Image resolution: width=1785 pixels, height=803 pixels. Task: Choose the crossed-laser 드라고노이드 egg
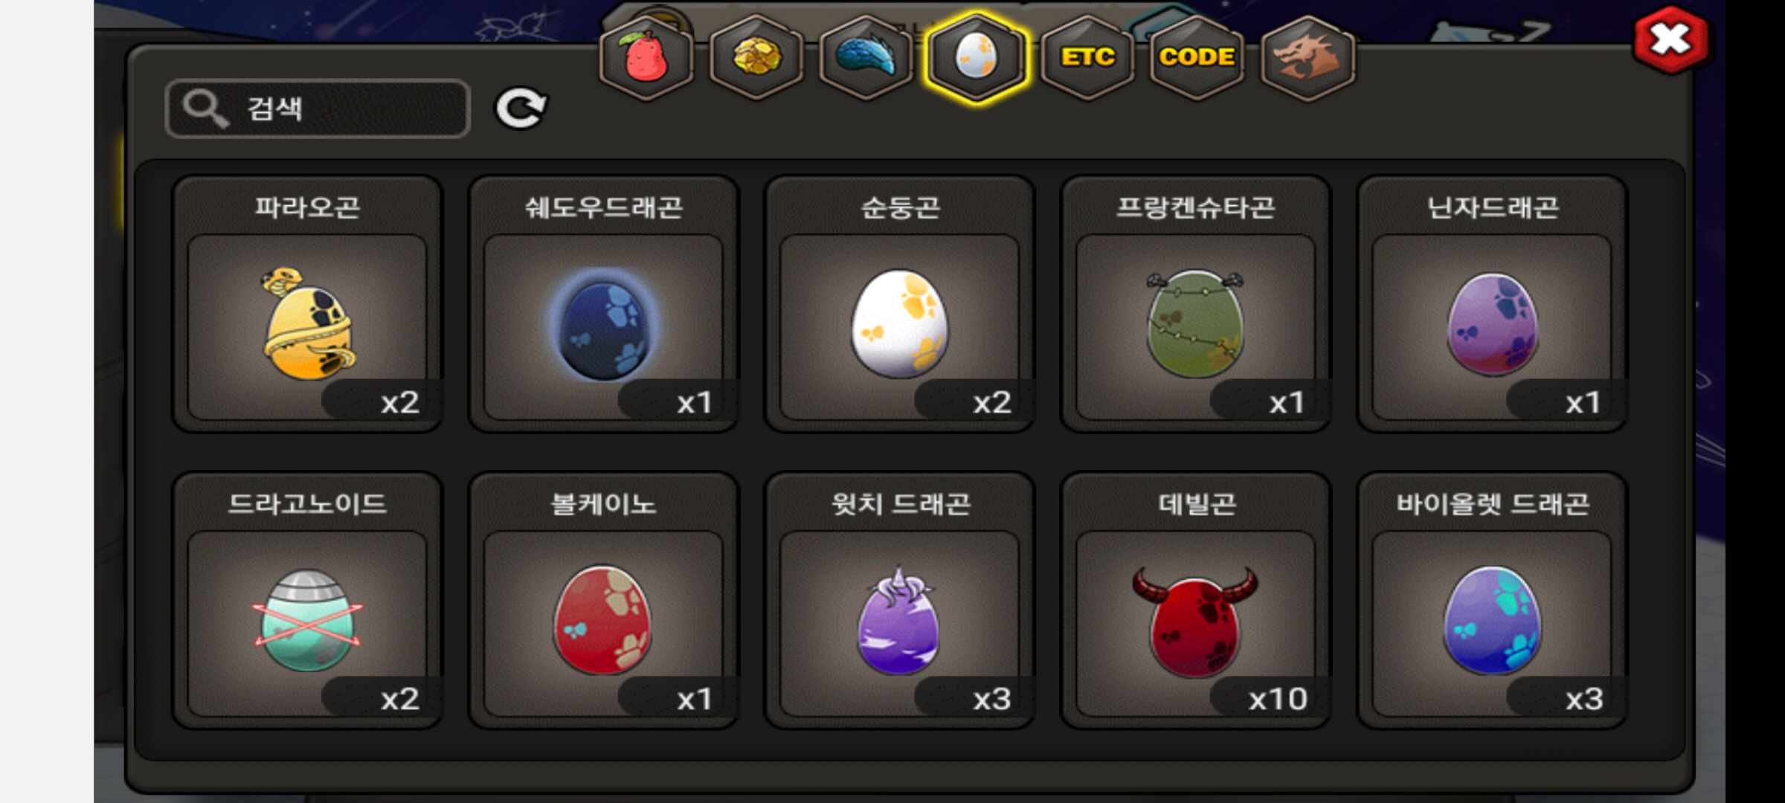[307, 601]
